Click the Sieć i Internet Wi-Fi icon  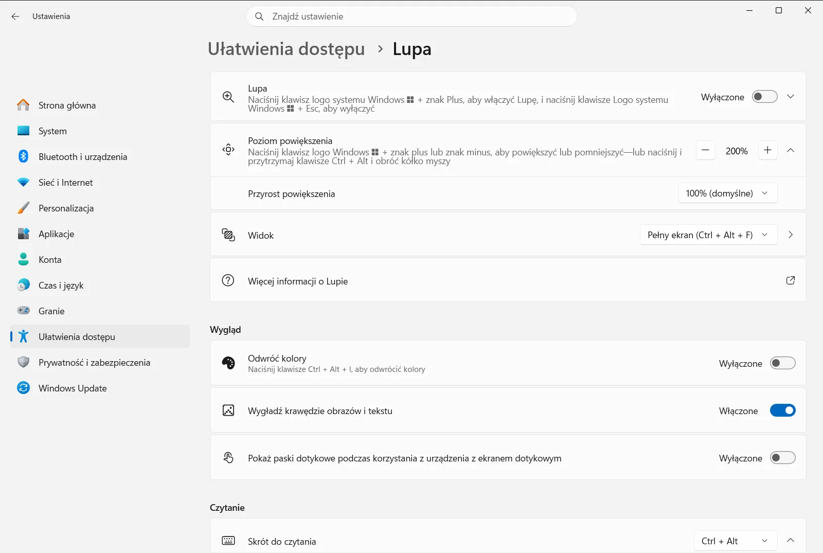(23, 182)
